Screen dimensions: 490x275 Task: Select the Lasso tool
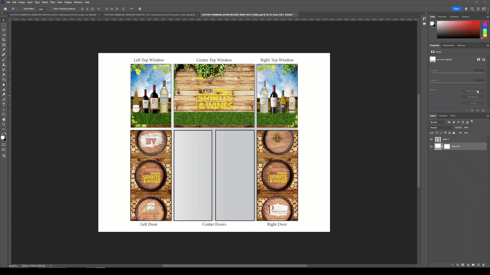4,30
